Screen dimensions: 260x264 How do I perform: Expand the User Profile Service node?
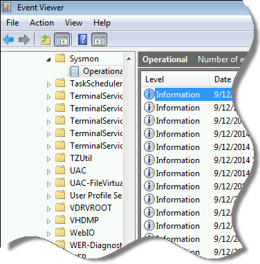48,196
